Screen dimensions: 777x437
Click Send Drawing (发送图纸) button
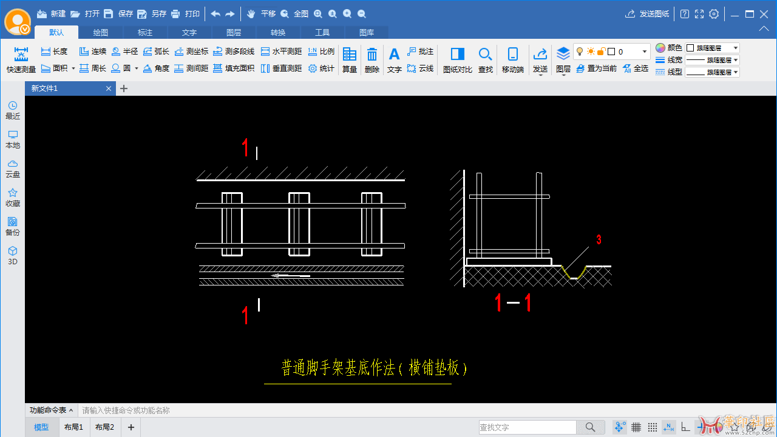tap(647, 13)
